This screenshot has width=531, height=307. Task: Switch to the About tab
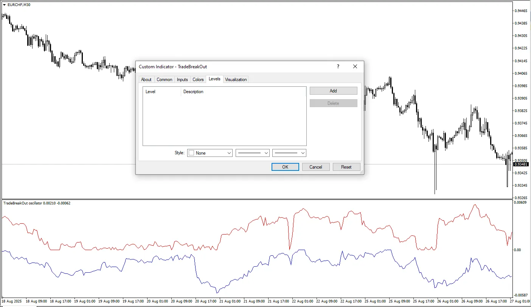(x=146, y=80)
